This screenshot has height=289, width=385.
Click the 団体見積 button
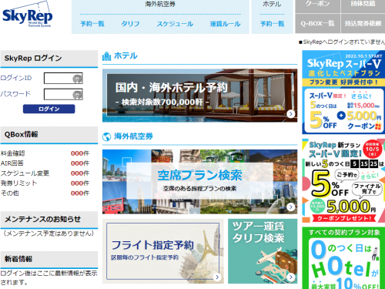pyautogui.click(x=363, y=6)
